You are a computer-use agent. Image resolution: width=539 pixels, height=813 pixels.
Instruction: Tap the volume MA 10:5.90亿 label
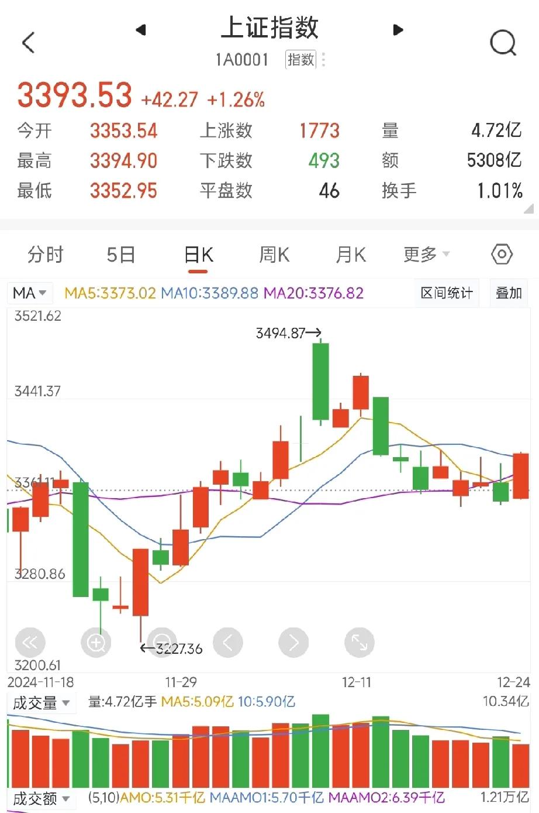267,701
